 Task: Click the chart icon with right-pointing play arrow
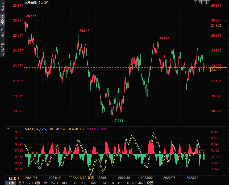click(x=204, y=2)
